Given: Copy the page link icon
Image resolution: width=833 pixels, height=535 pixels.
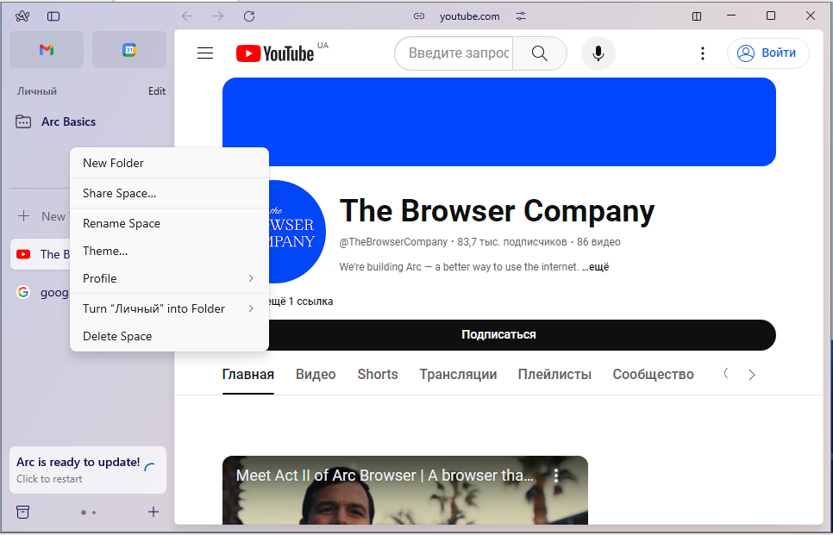Looking at the screenshot, I should coord(419,16).
